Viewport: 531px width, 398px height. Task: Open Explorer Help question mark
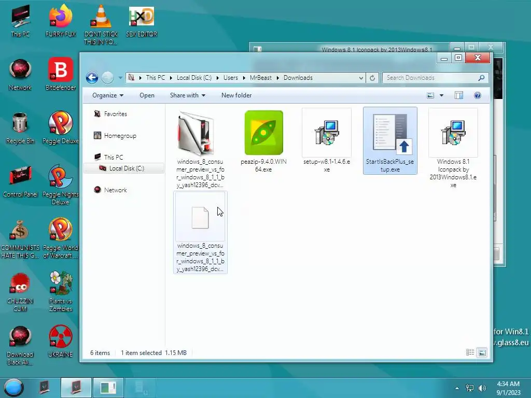478,96
